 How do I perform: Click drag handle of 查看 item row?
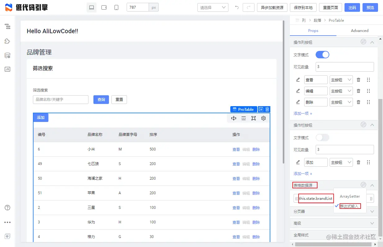(x=368, y=80)
